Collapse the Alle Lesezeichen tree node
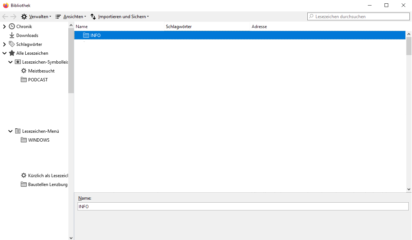412x240 pixels. point(4,53)
